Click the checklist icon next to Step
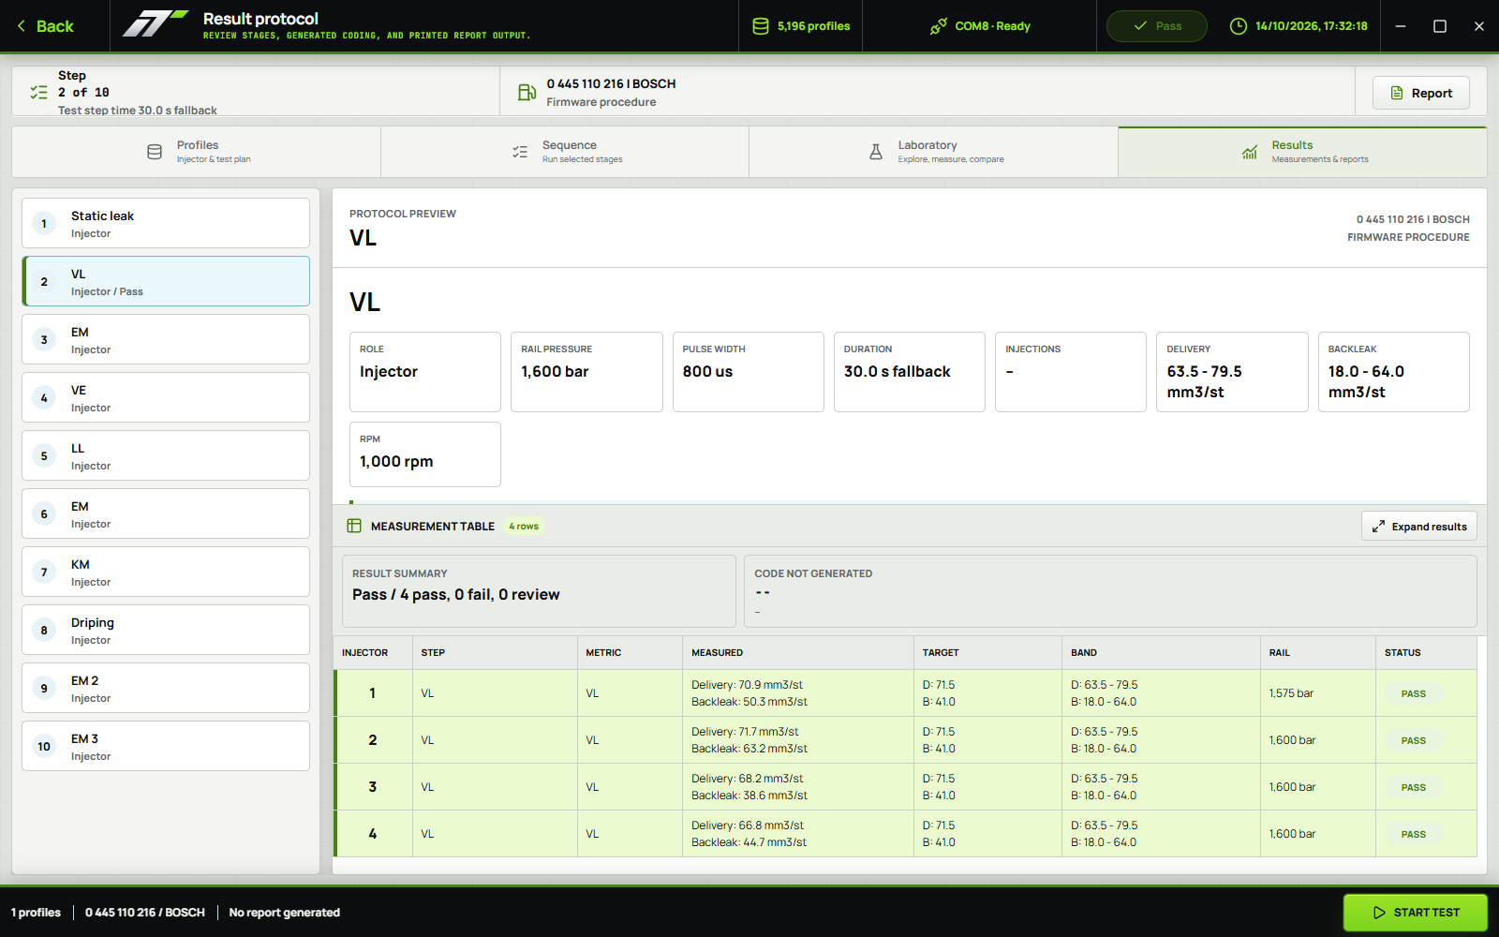The image size is (1499, 937). [x=38, y=92]
